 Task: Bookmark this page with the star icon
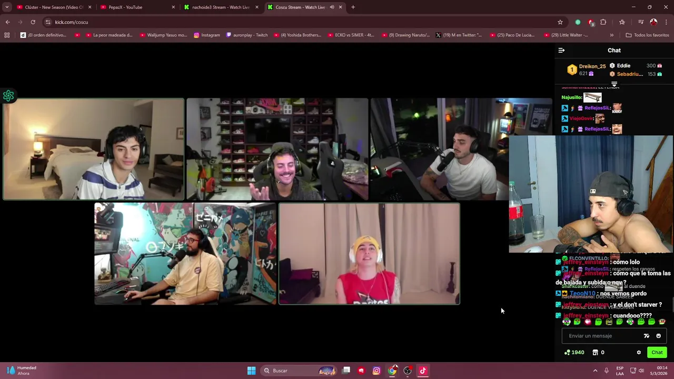click(x=560, y=22)
